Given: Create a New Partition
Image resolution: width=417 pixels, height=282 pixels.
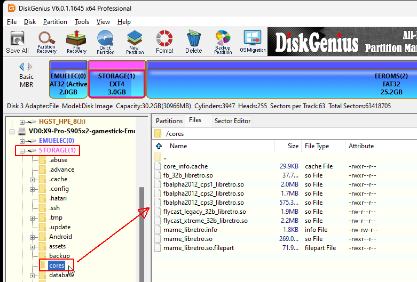Looking at the screenshot, I should pos(135,42).
